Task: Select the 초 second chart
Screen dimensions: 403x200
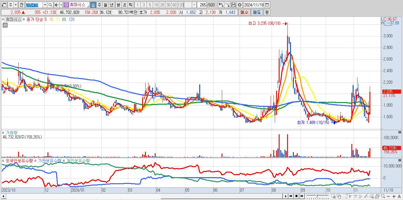Action: [x=124, y=5]
